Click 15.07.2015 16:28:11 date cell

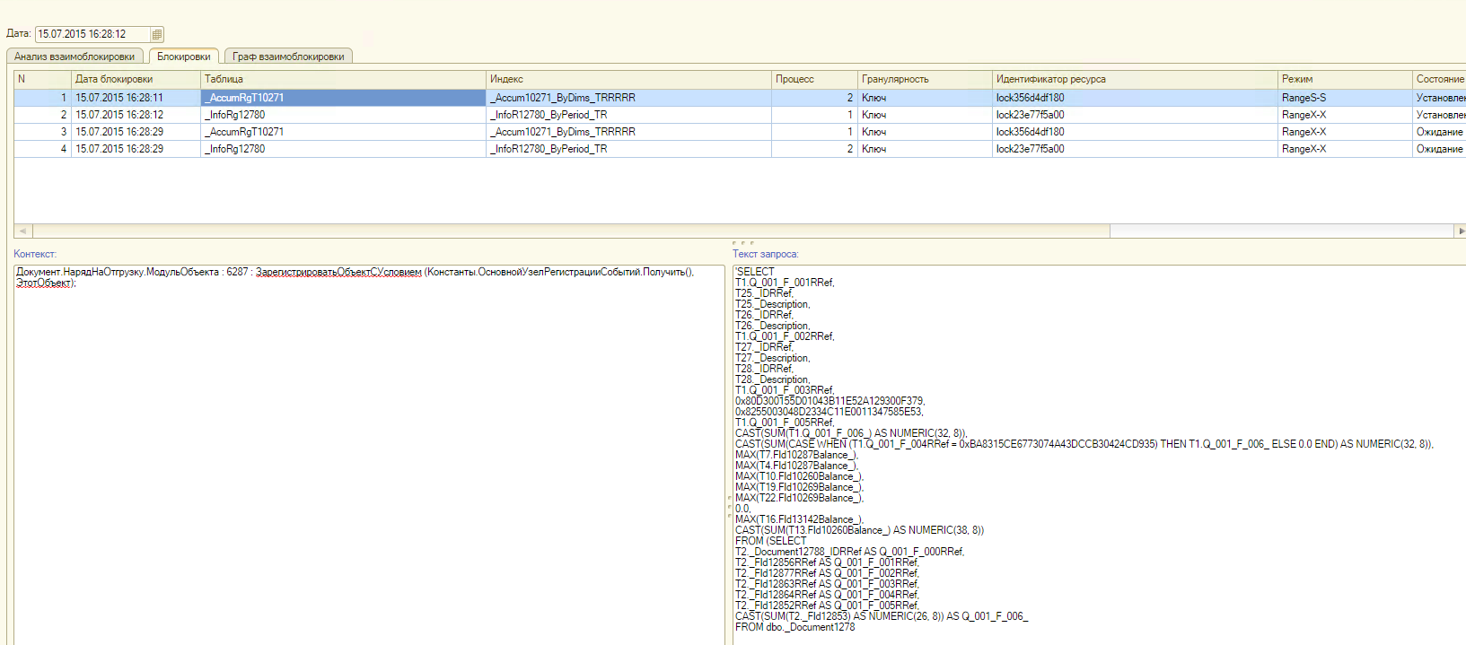[136, 98]
